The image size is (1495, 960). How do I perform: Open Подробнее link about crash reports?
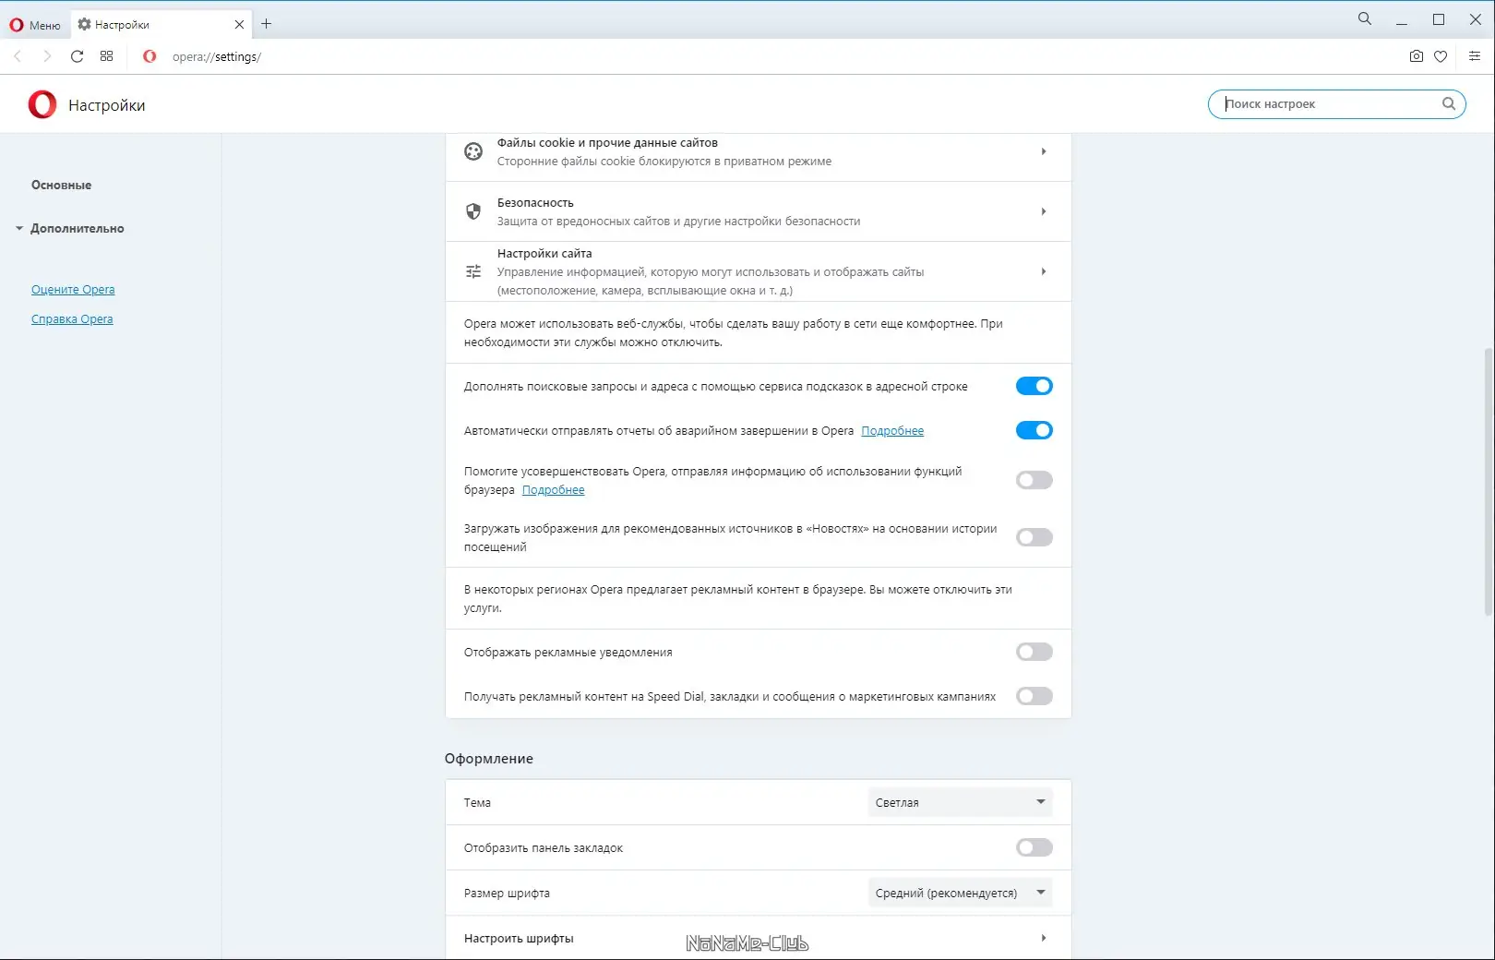pos(892,431)
